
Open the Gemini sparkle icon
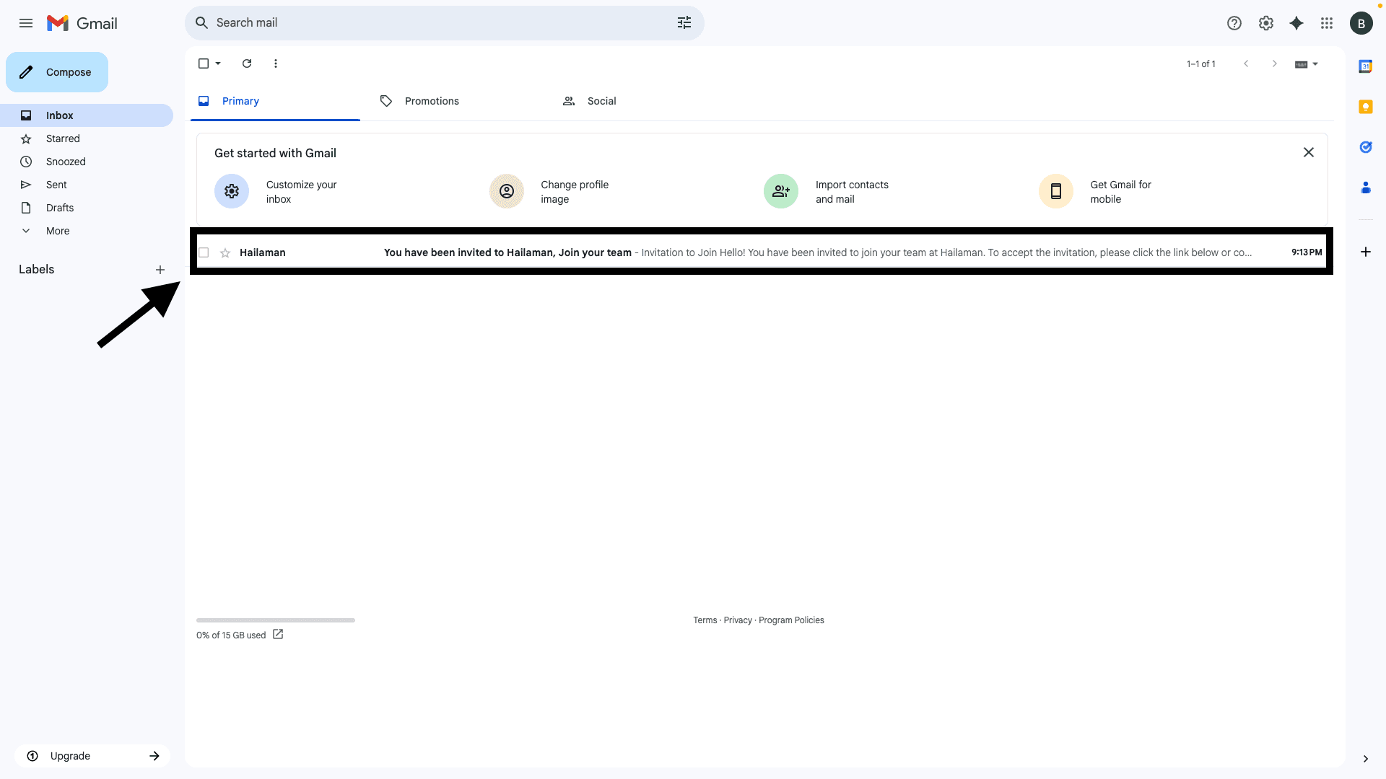tap(1296, 23)
